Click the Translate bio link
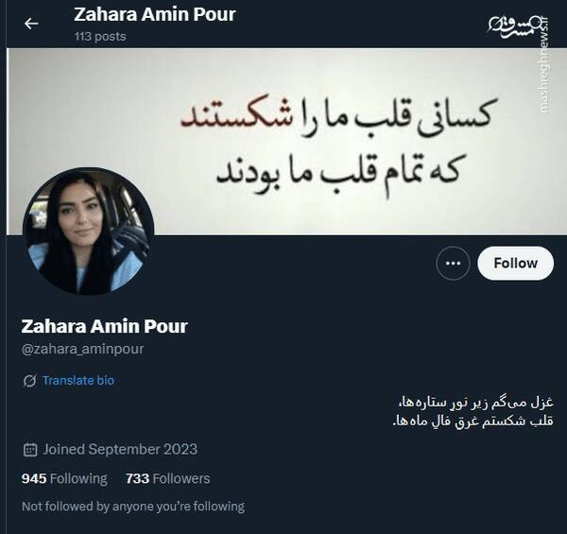Image resolution: width=567 pixels, height=534 pixels. tap(78, 380)
